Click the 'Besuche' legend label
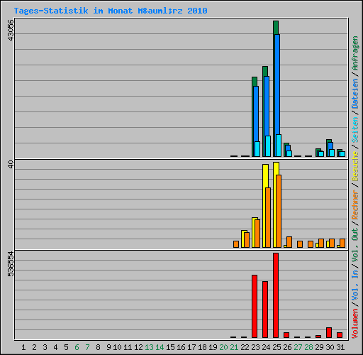 (355, 166)
